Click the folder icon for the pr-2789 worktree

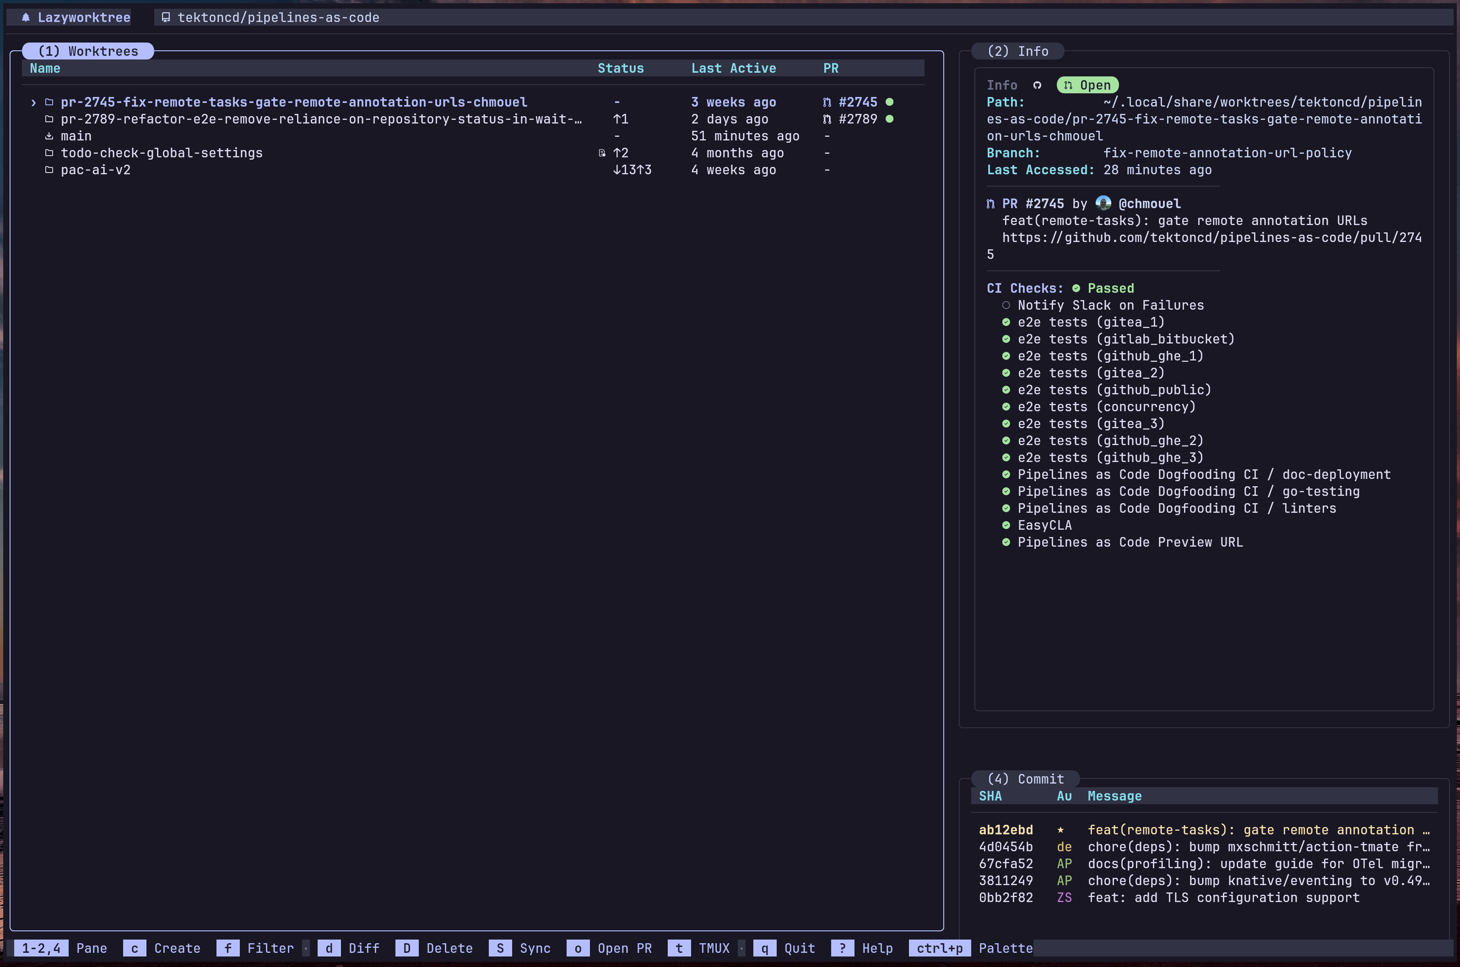point(49,119)
